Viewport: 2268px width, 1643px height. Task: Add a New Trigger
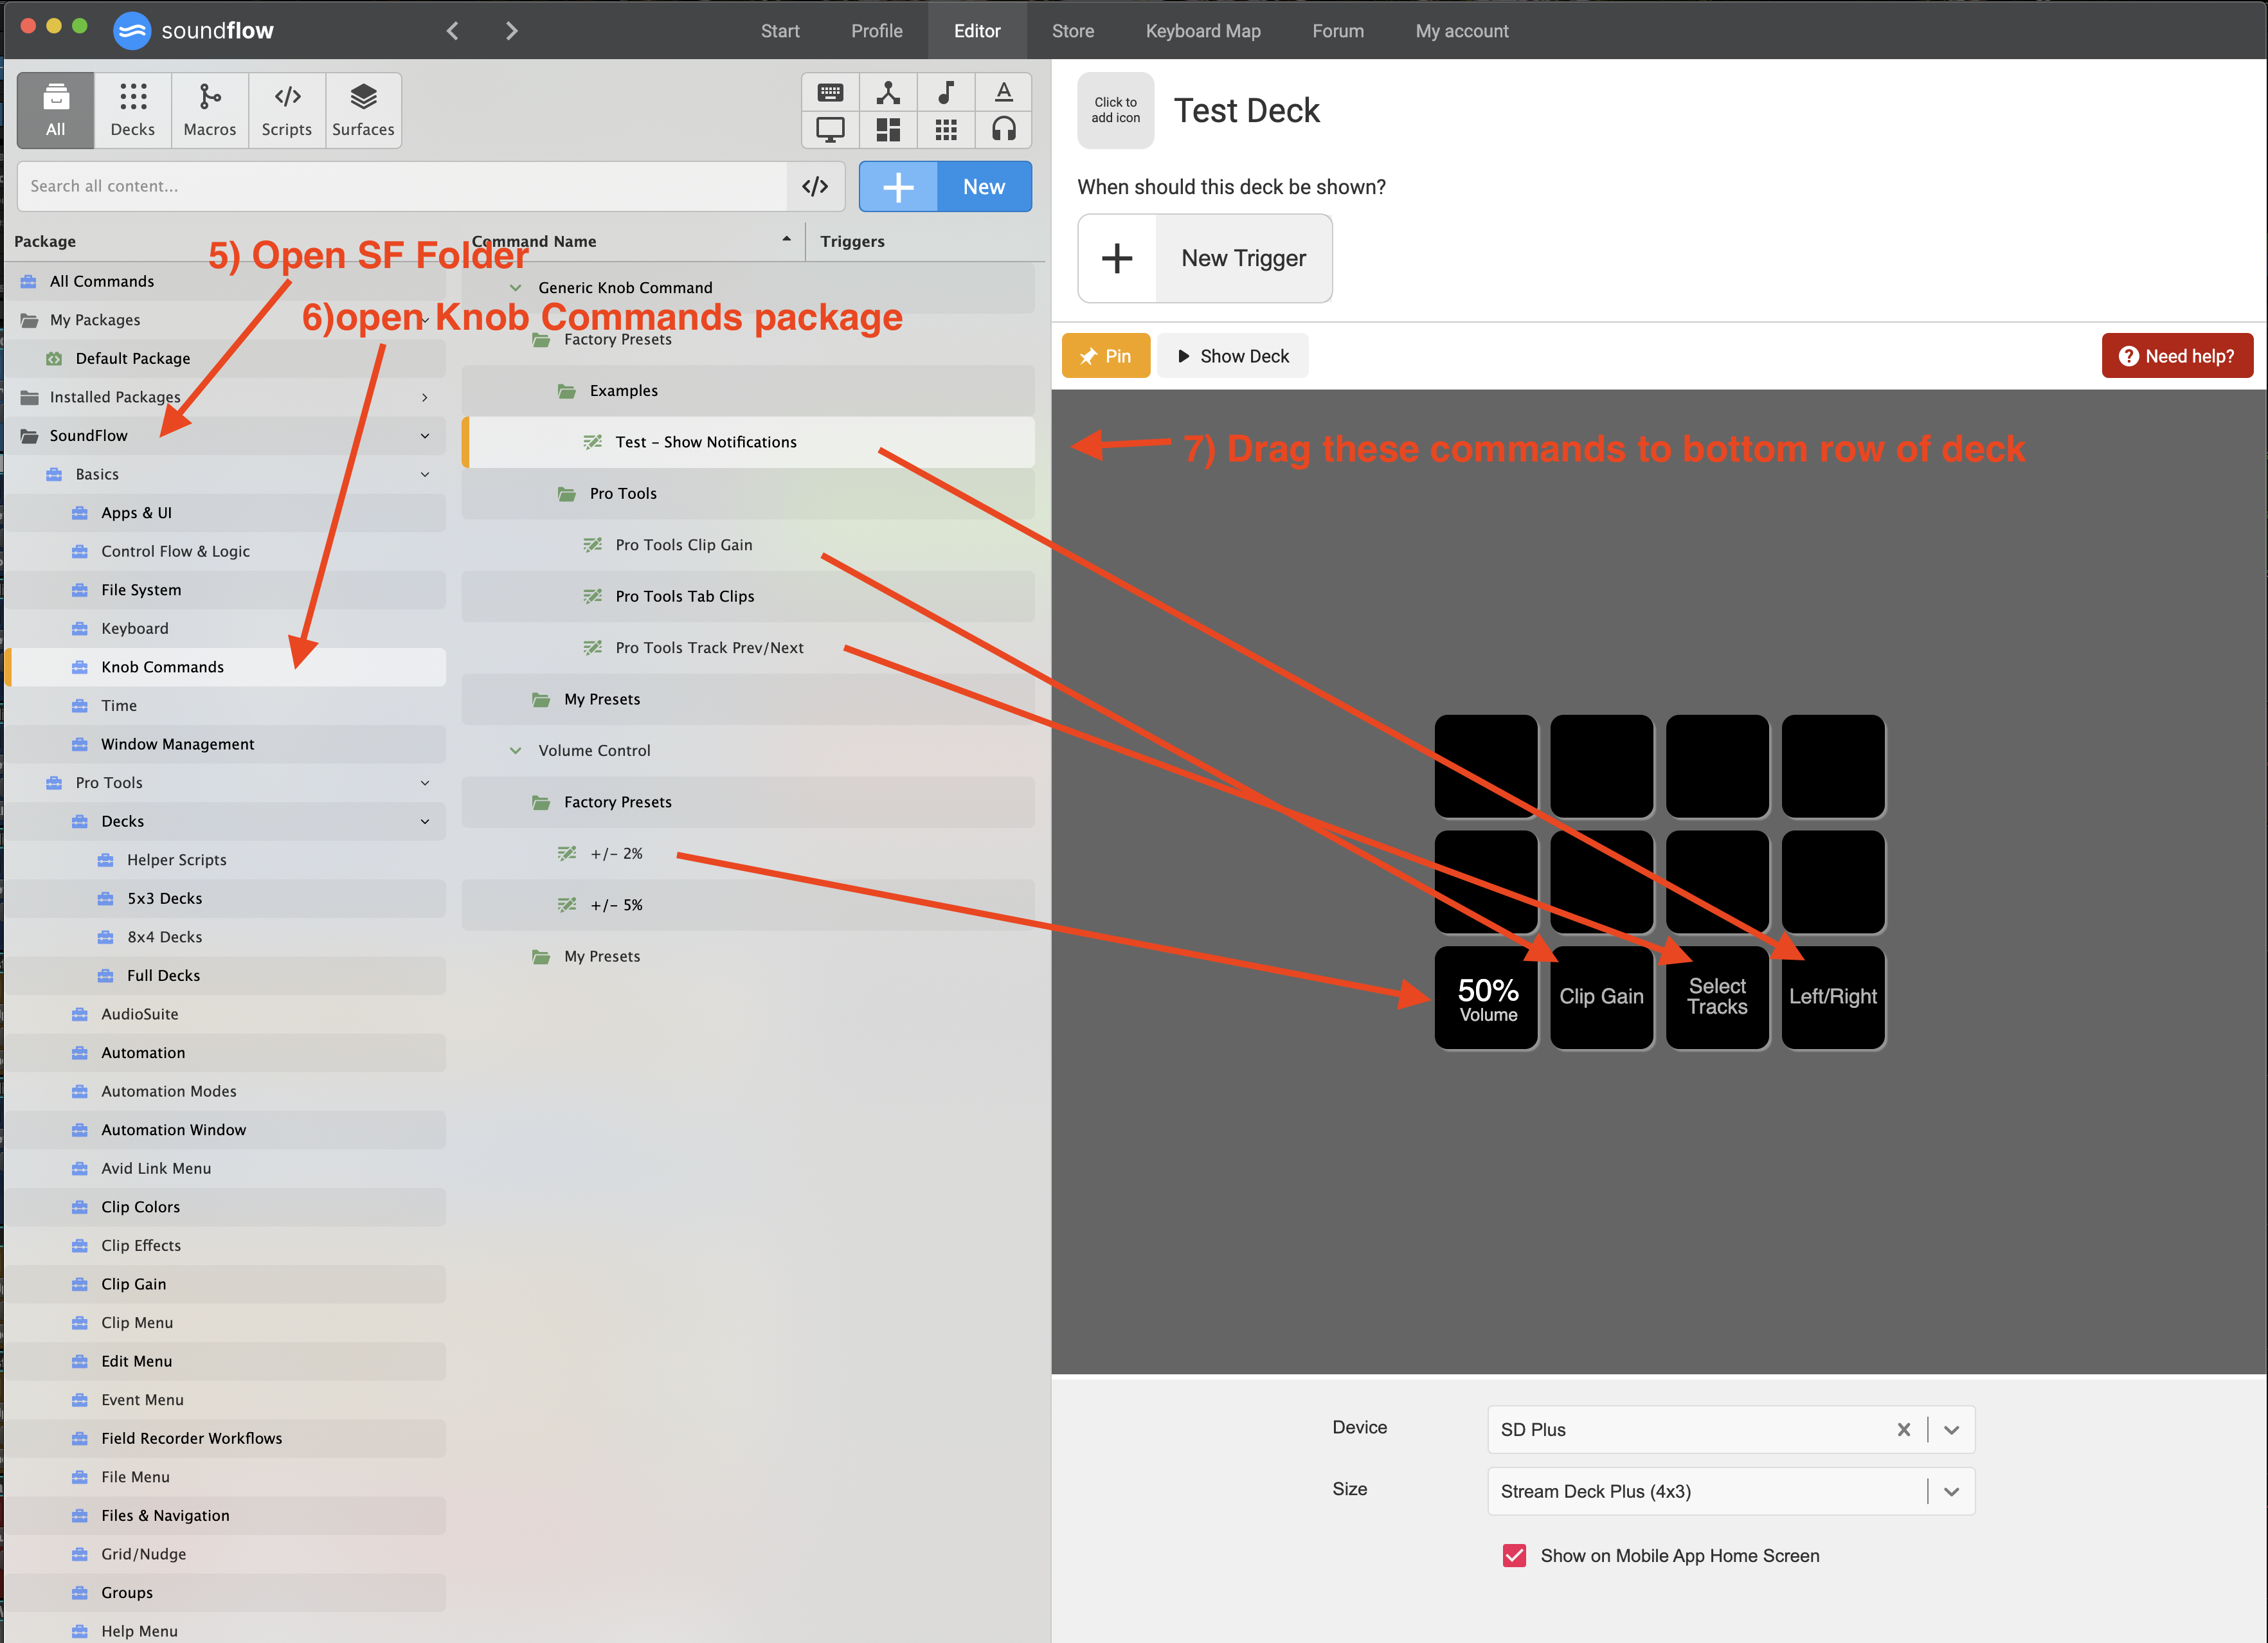pyautogui.click(x=1205, y=258)
